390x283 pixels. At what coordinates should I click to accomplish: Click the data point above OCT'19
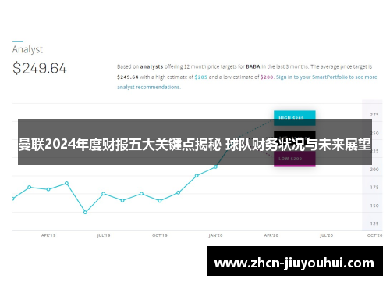160,201
